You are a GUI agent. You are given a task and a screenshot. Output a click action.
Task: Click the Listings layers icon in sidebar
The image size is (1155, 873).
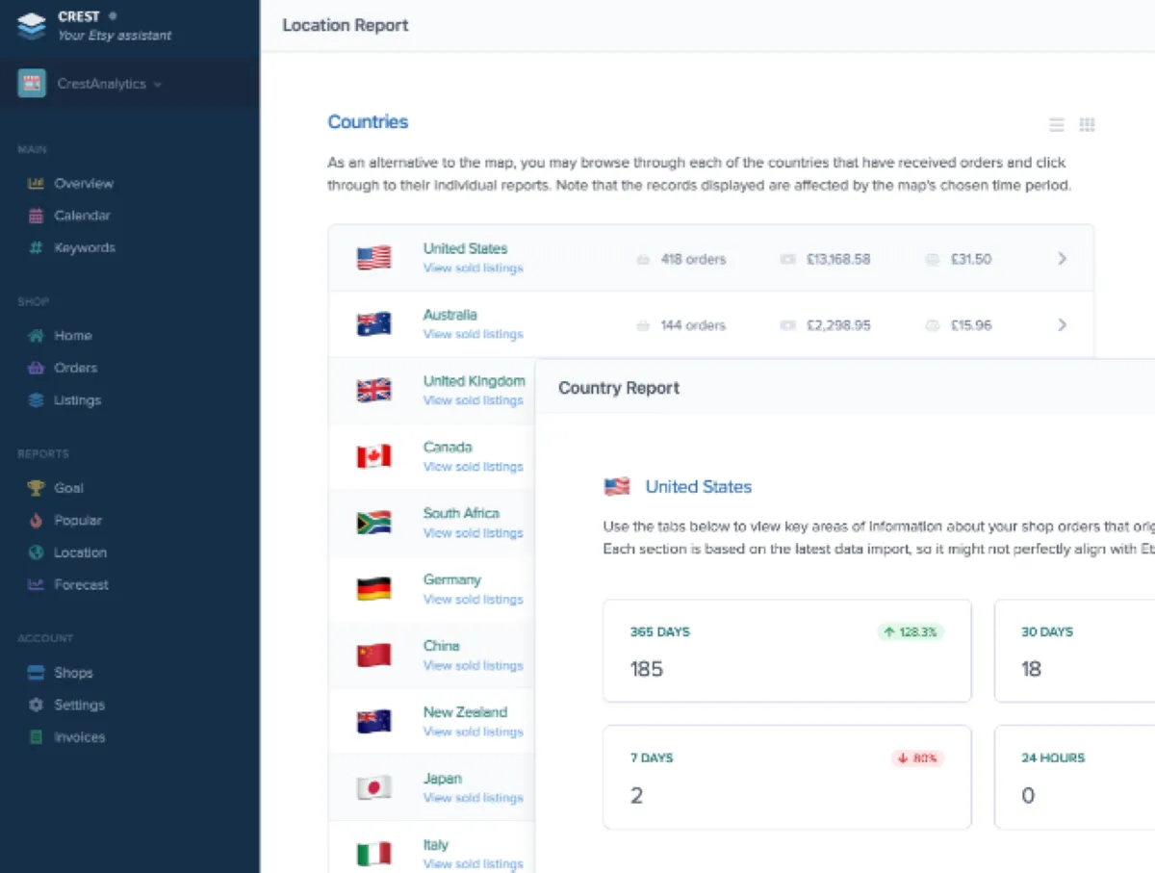[37, 400]
